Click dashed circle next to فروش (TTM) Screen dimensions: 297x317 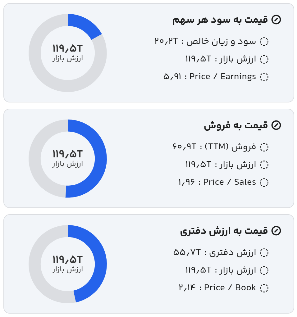tap(264, 147)
